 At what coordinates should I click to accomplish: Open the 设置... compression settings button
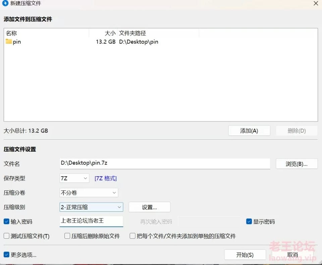pyautogui.click(x=150, y=207)
